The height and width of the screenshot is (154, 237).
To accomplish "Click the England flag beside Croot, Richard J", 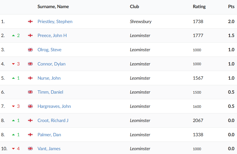I will [30, 121].
